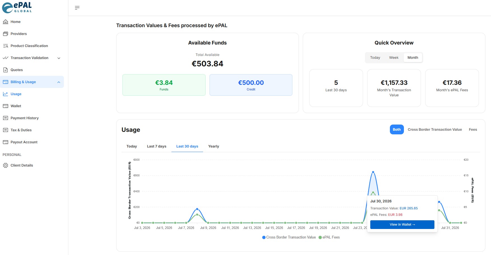
Task: Toggle the ePAL Fees legend entry
Action: point(329,237)
